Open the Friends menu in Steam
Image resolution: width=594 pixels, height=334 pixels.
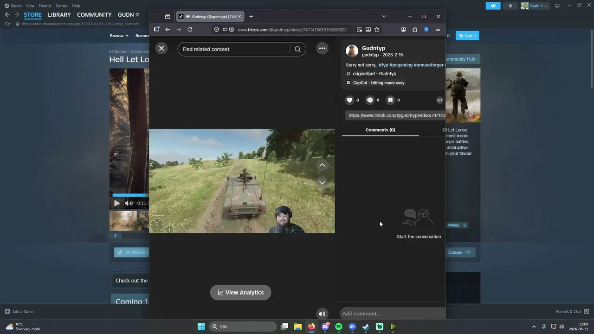[x=45, y=6]
